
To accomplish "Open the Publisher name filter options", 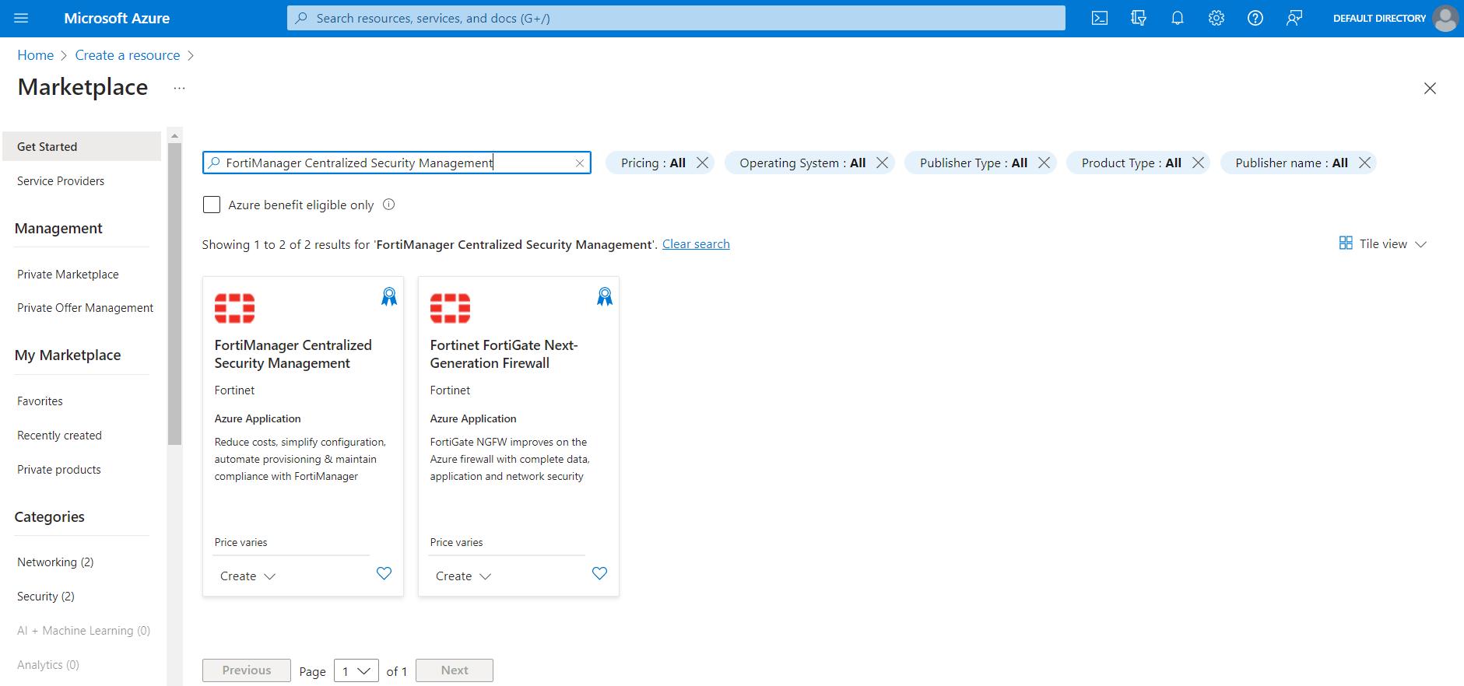I will pos(1292,163).
